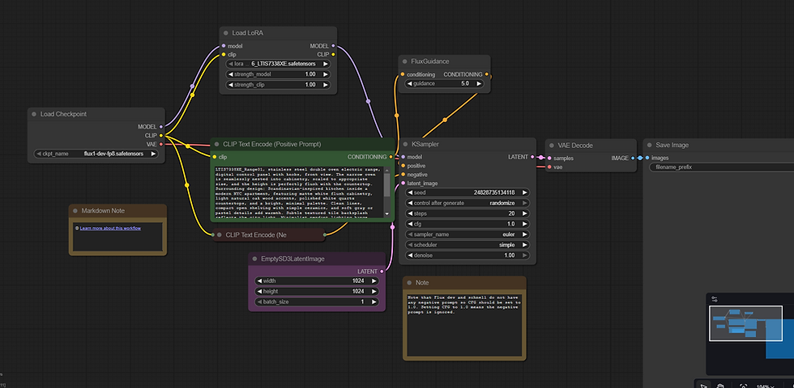Increase denoise value with right arrow

pyautogui.click(x=524, y=255)
